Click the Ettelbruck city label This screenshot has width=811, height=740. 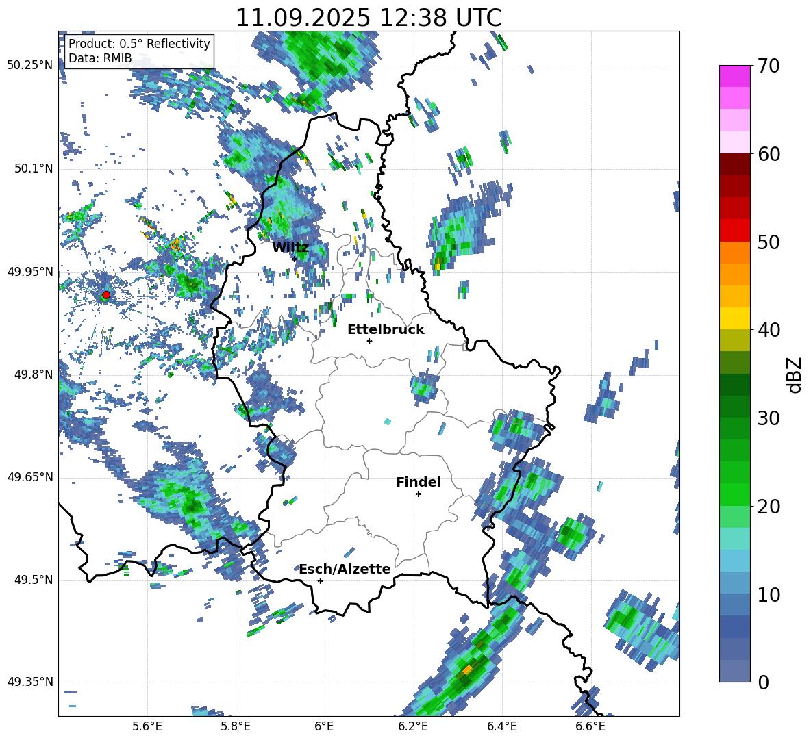click(386, 330)
